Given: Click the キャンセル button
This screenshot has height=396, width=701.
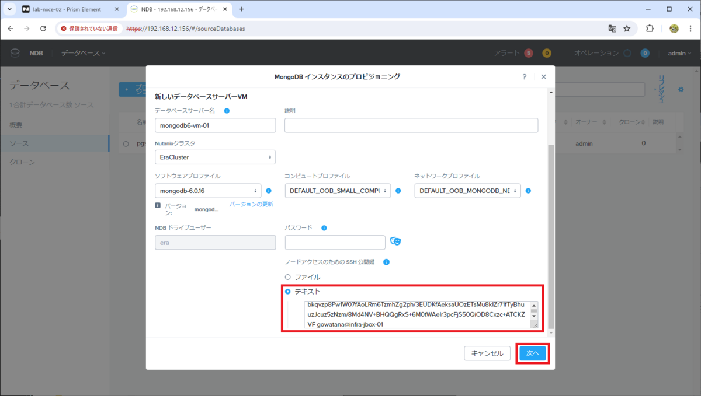Looking at the screenshot, I should pyautogui.click(x=487, y=353).
